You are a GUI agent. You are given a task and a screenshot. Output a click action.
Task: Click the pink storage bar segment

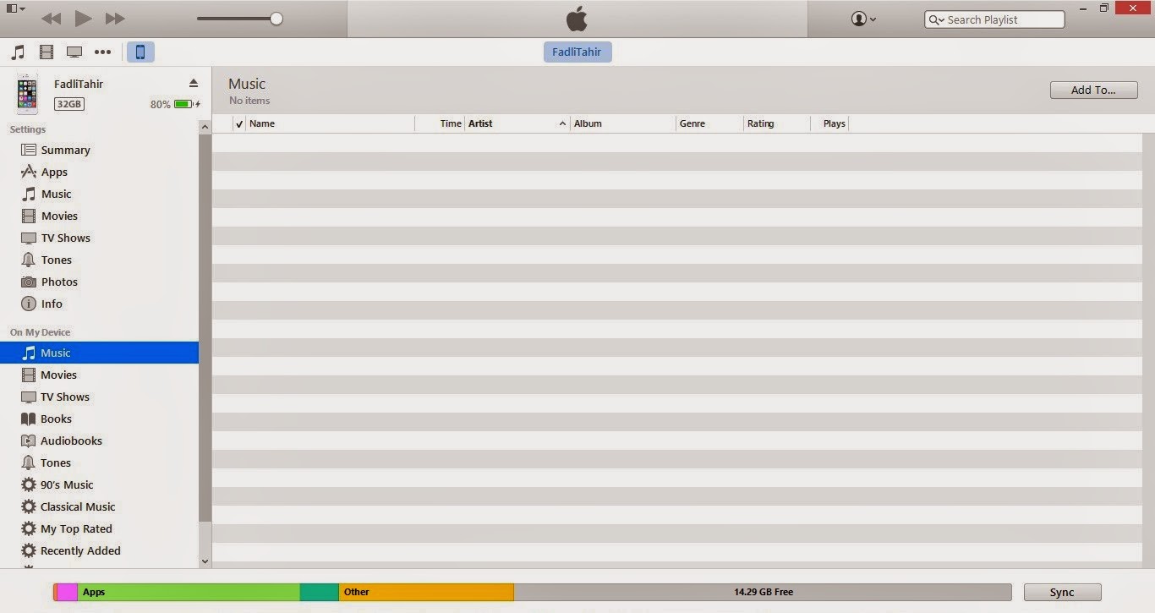click(x=67, y=592)
